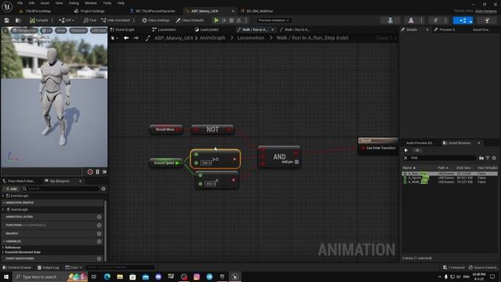
Task: Click AnimGraph in the breadcrumb
Action: [x=212, y=38]
